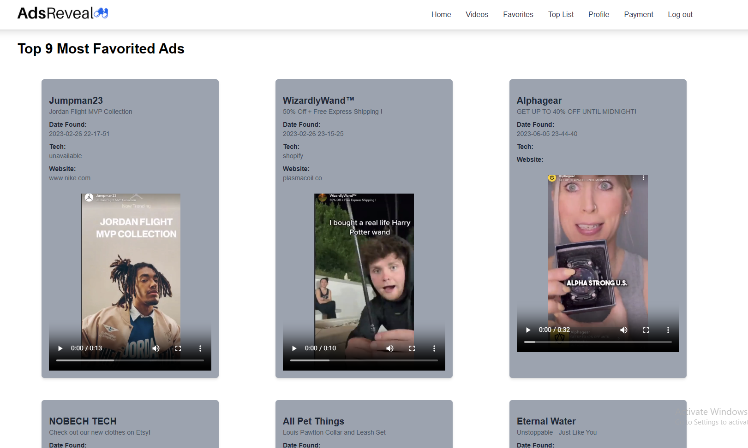The width and height of the screenshot is (748, 448).
Task: Open more options on Alphagear video controls
Action: tap(668, 330)
